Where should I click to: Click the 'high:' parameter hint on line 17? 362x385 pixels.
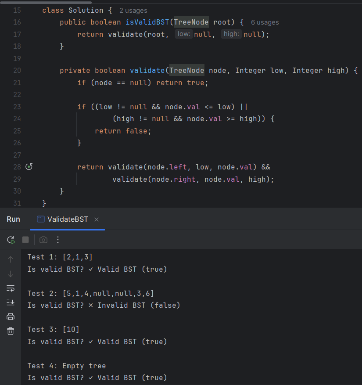[x=231, y=34]
